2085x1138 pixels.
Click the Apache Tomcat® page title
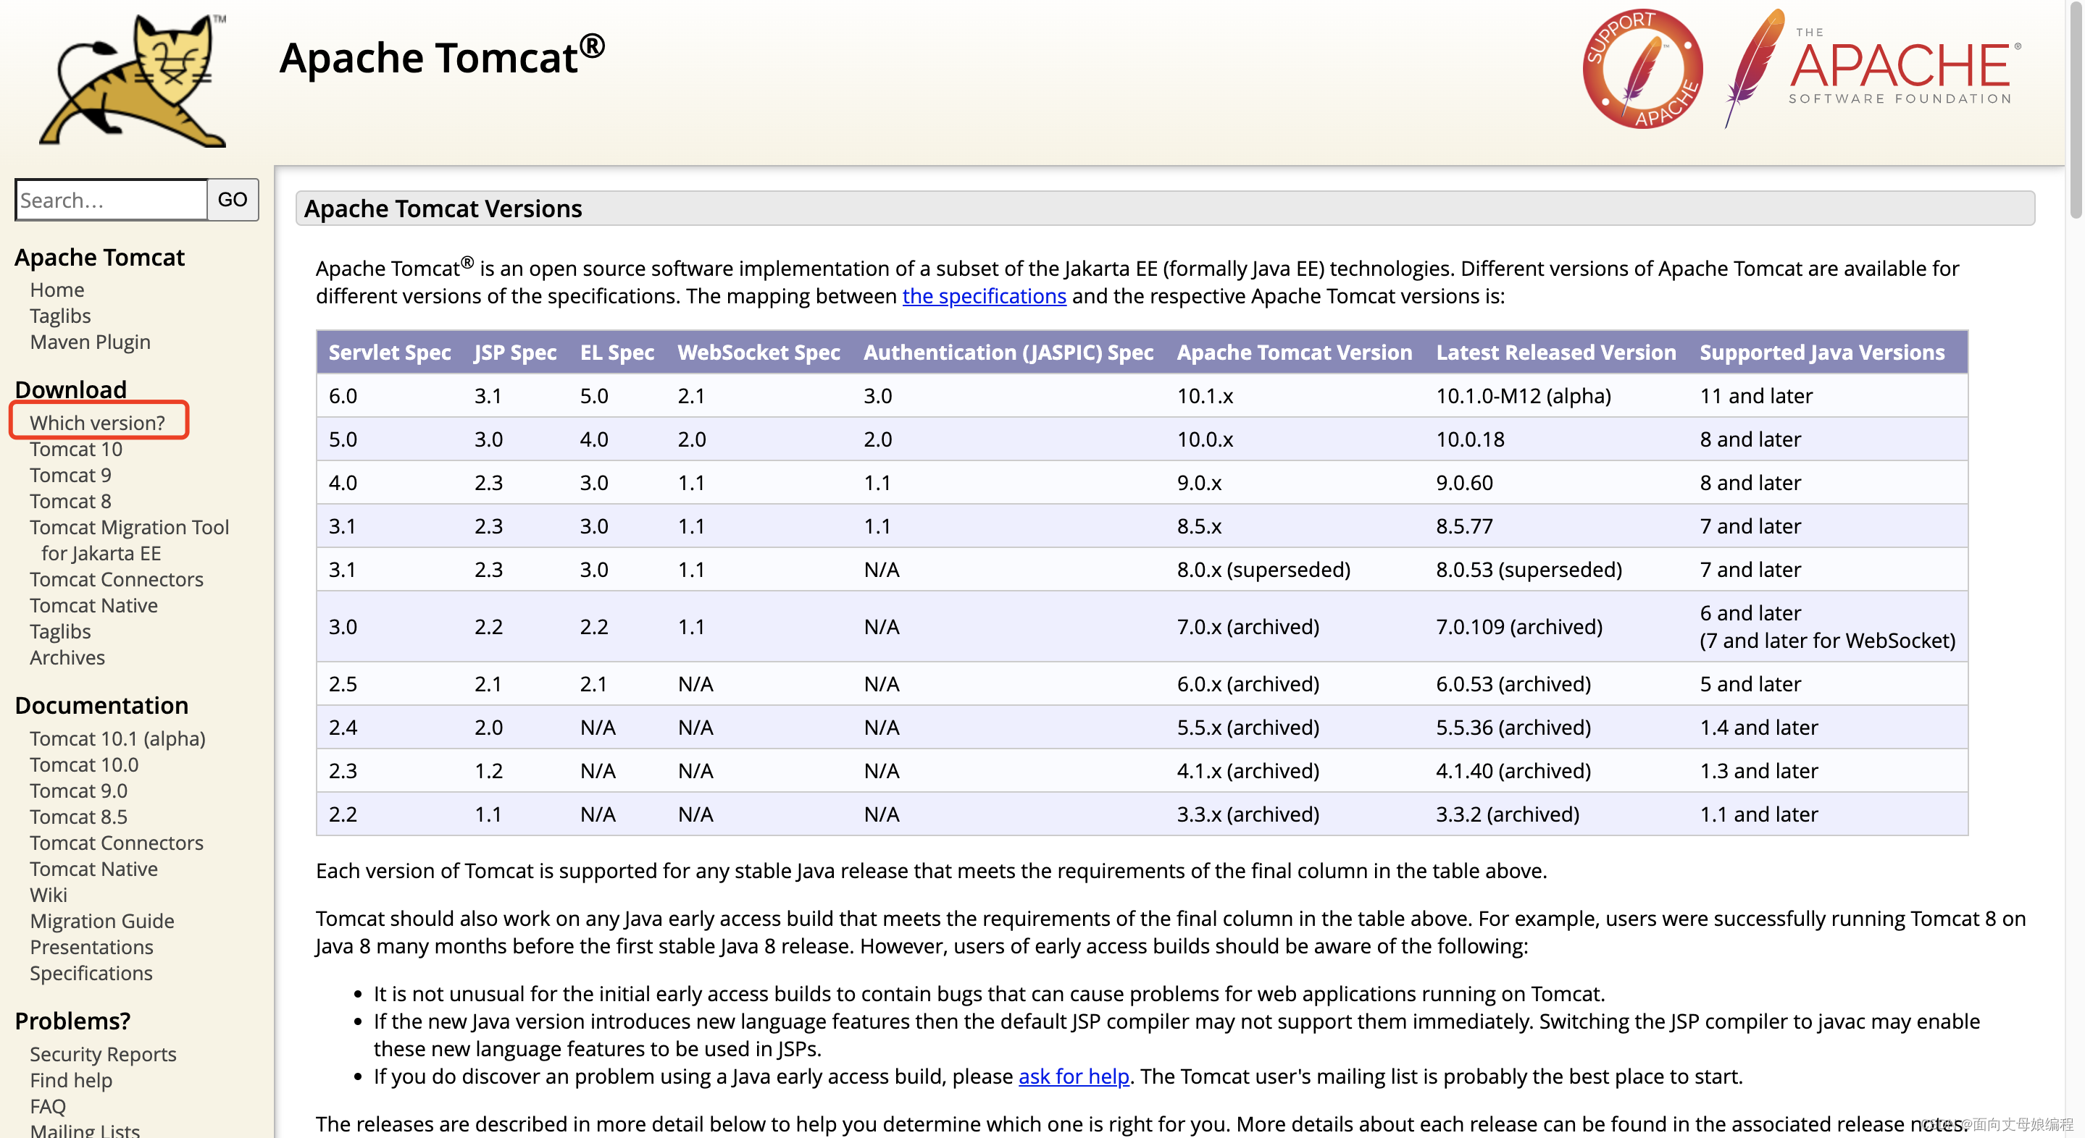tap(442, 56)
